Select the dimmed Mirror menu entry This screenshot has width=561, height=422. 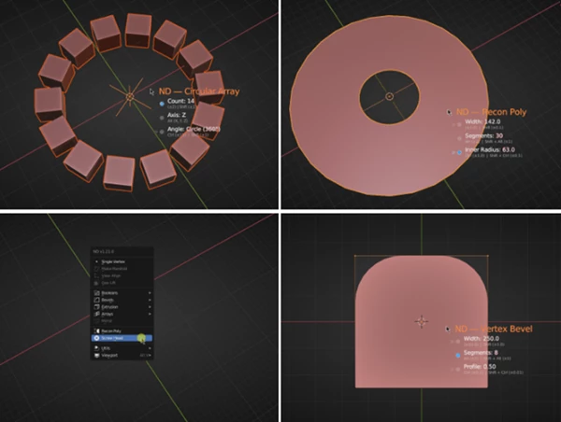[x=122, y=321]
